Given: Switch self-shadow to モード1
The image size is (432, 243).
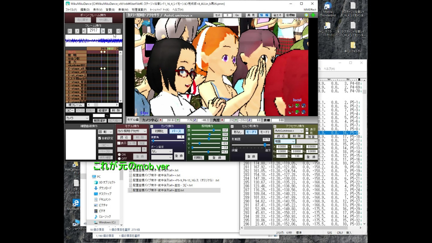Looking at the screenshot, I should (251, 132).
